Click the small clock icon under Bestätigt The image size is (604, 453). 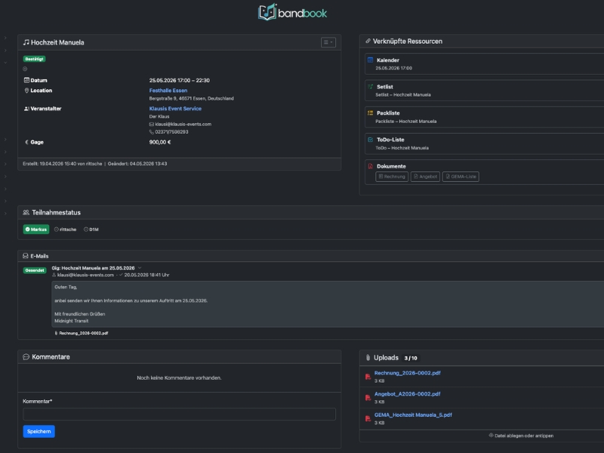click(x=25, y=69)
